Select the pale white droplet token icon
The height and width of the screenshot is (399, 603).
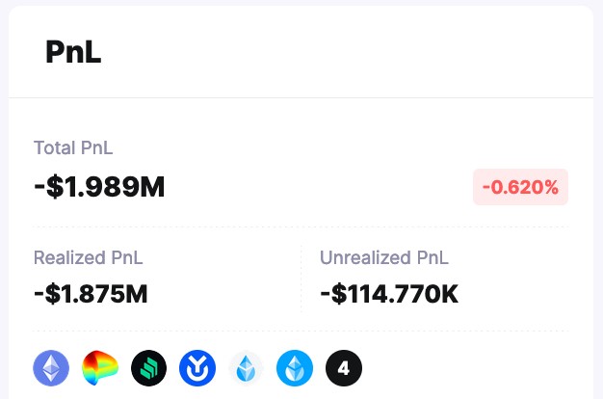pyautogui.click(x=247, y=366)
